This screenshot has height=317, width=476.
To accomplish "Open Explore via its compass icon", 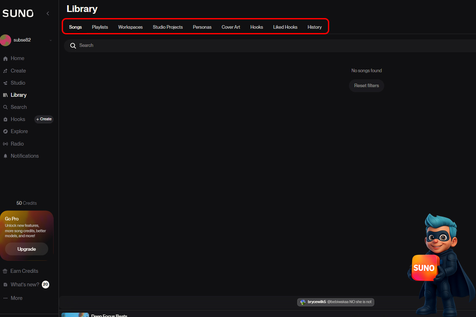I will (5, 132).
